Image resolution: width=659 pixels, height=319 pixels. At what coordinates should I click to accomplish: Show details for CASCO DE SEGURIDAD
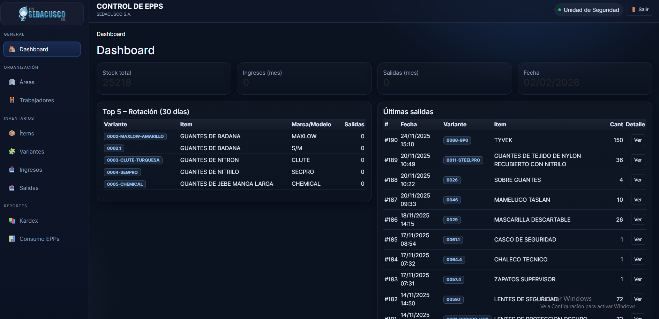(x=638, y=239)
